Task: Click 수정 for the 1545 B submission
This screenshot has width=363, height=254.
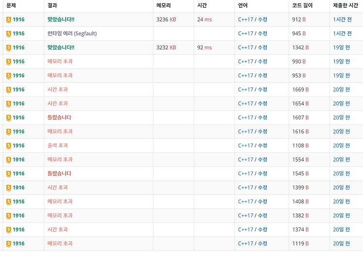Action: [262, 174]
